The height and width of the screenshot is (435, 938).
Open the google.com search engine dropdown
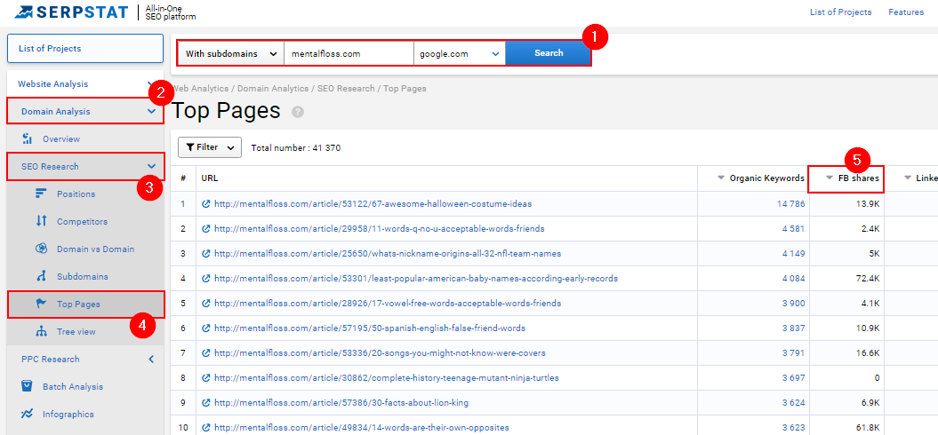pos(460,53)
